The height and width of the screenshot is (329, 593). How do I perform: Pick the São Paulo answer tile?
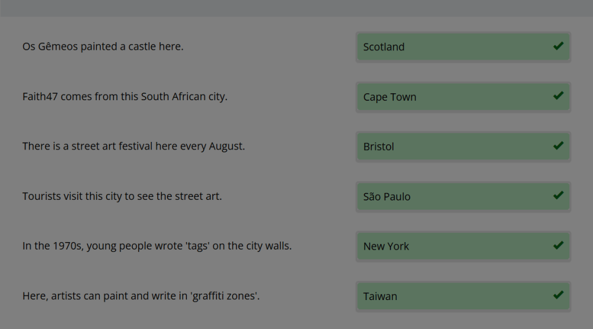453,196
